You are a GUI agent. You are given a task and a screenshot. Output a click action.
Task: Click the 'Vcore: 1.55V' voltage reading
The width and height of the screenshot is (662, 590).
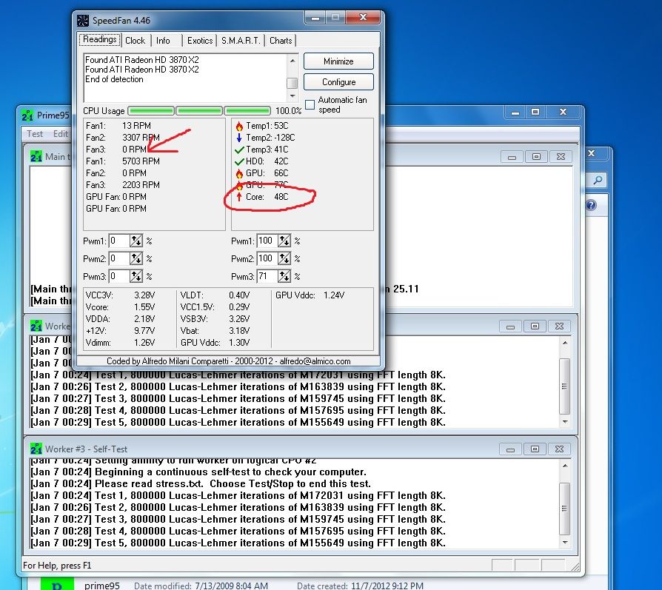click(x=120, y=307)
